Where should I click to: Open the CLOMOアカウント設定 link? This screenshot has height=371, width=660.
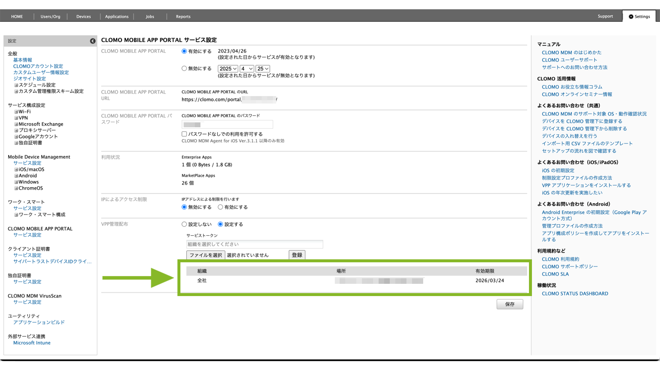click(38, 66)
